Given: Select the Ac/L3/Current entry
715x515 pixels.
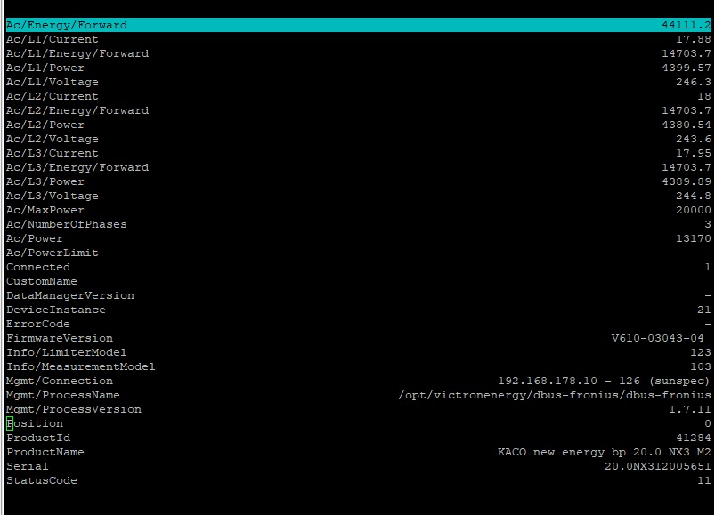Looking at the screenshot, I should tap(358, 153).
